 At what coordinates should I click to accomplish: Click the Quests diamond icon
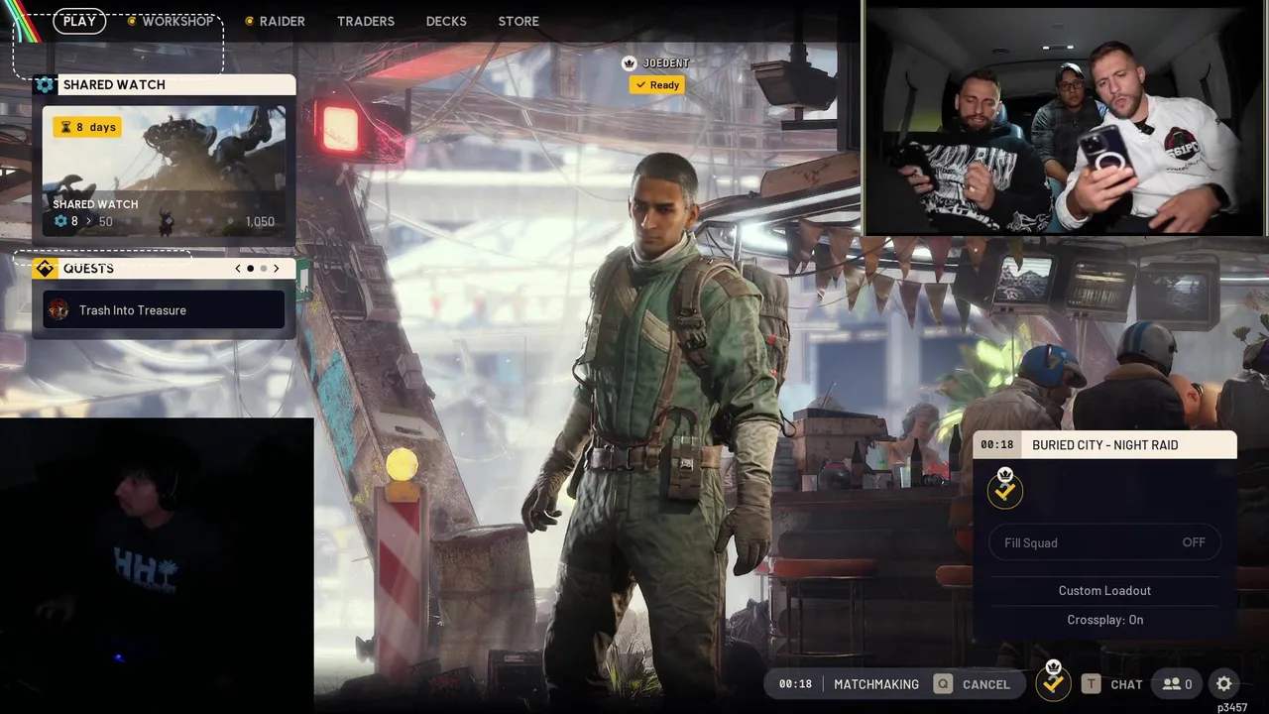45,269
